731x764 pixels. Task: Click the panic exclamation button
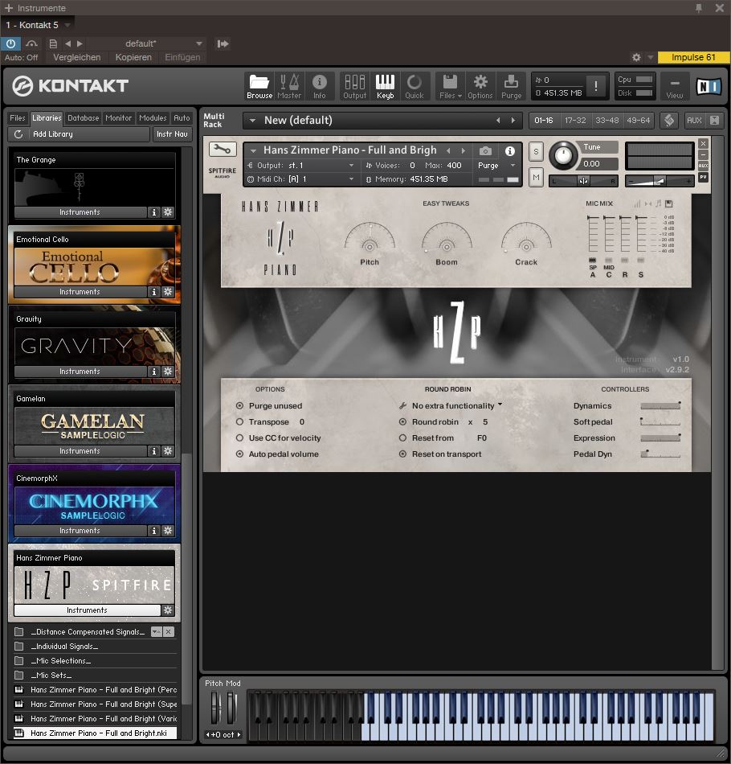coord(596,86)
